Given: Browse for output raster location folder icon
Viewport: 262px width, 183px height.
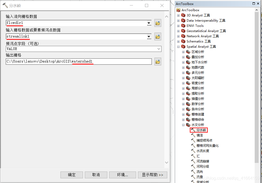Looking at the screenshot, I should [158, 62].
